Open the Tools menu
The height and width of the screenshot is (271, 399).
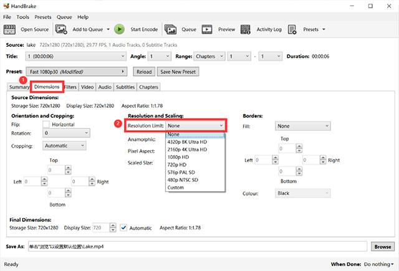coord(23,17)
